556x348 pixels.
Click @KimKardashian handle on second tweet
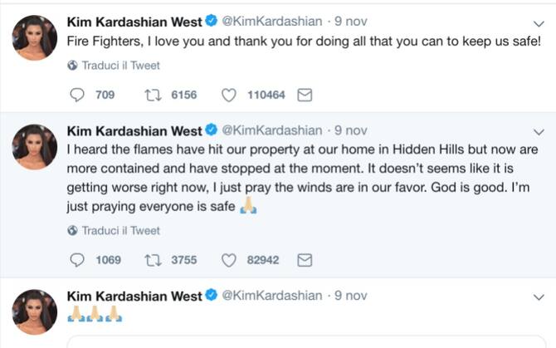tap(272, 130)
